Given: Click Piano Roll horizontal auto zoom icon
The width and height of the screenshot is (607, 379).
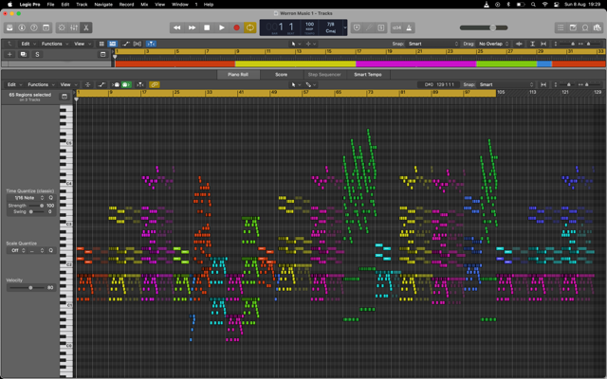Looking at the screenshot, I should tap(543, 84).
